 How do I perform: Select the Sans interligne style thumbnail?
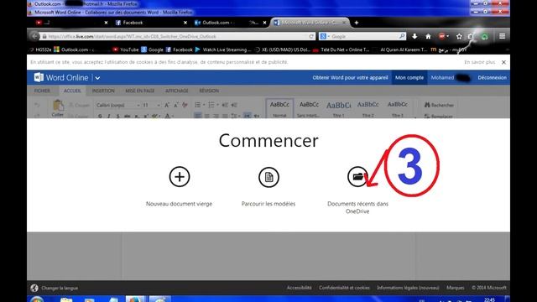309,109
